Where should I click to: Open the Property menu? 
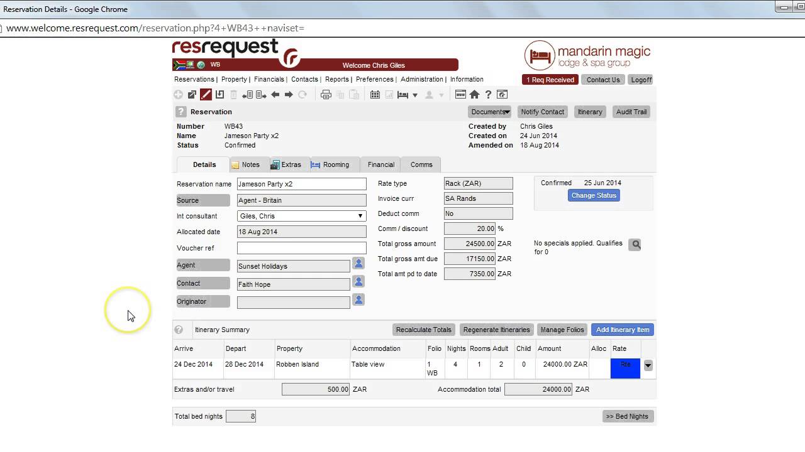coord(234,80)
